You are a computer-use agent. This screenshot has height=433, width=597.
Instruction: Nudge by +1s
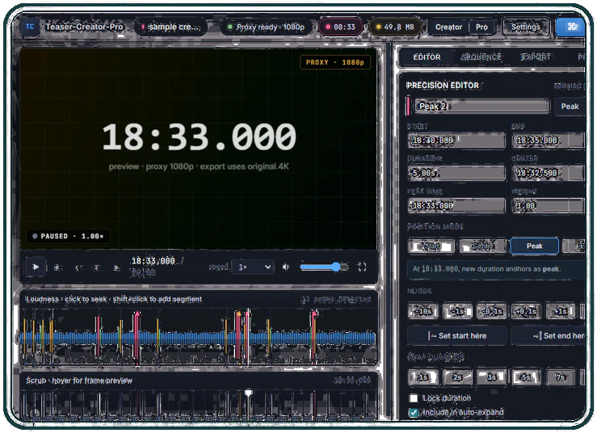[560, 311]
